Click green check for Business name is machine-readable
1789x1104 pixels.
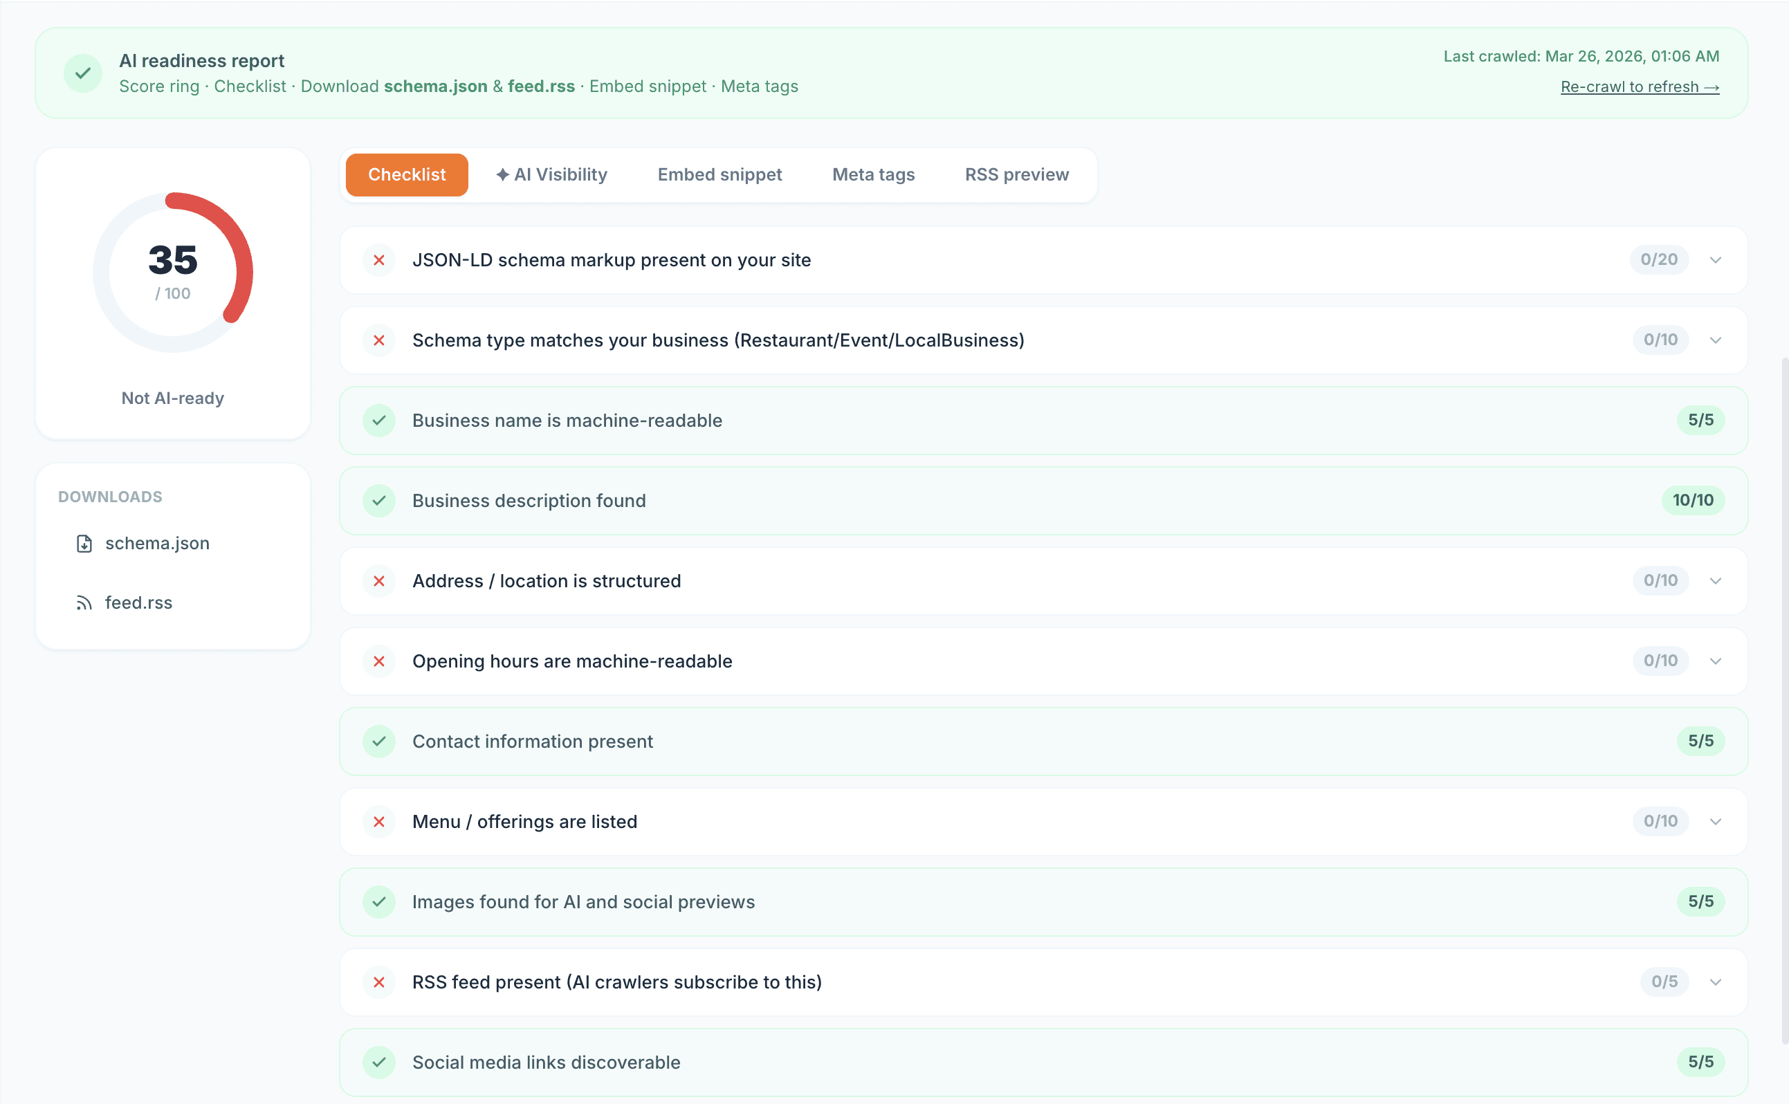point(379,421)
